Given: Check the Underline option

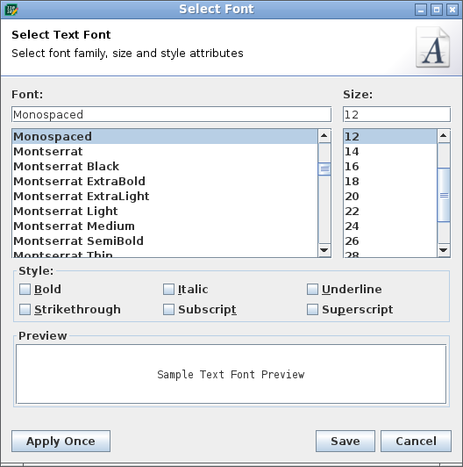Looking at the screenshot, I should pyautogui.click(x=312, y=289).
